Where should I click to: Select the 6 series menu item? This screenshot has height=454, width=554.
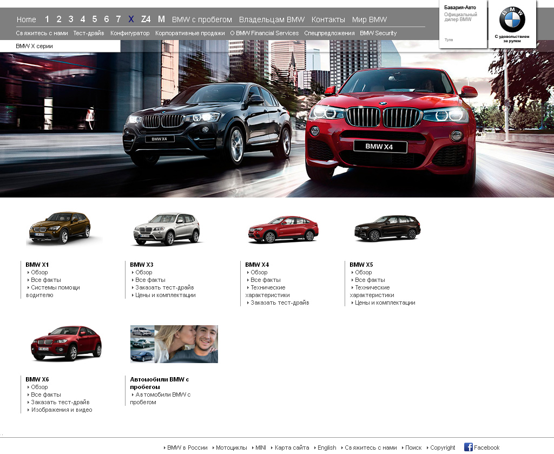tap(107, 19)
